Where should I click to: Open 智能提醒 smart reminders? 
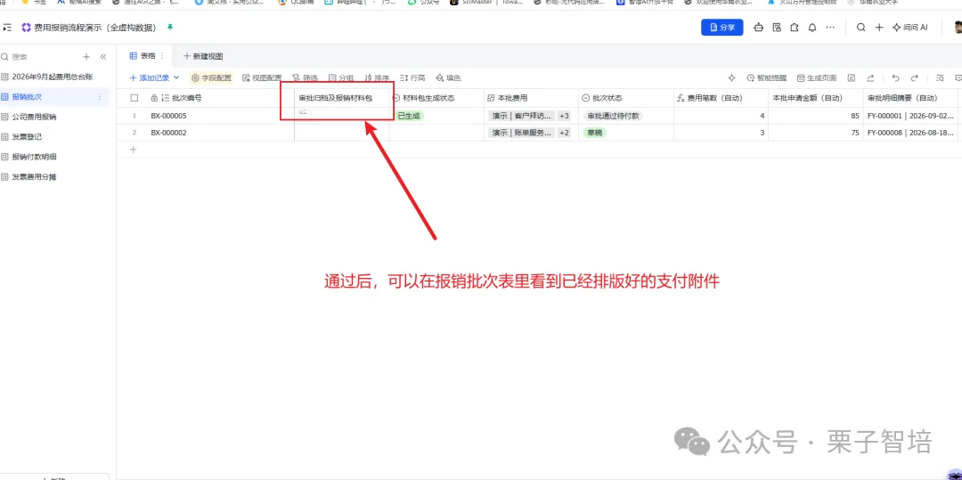coord(767,77)
